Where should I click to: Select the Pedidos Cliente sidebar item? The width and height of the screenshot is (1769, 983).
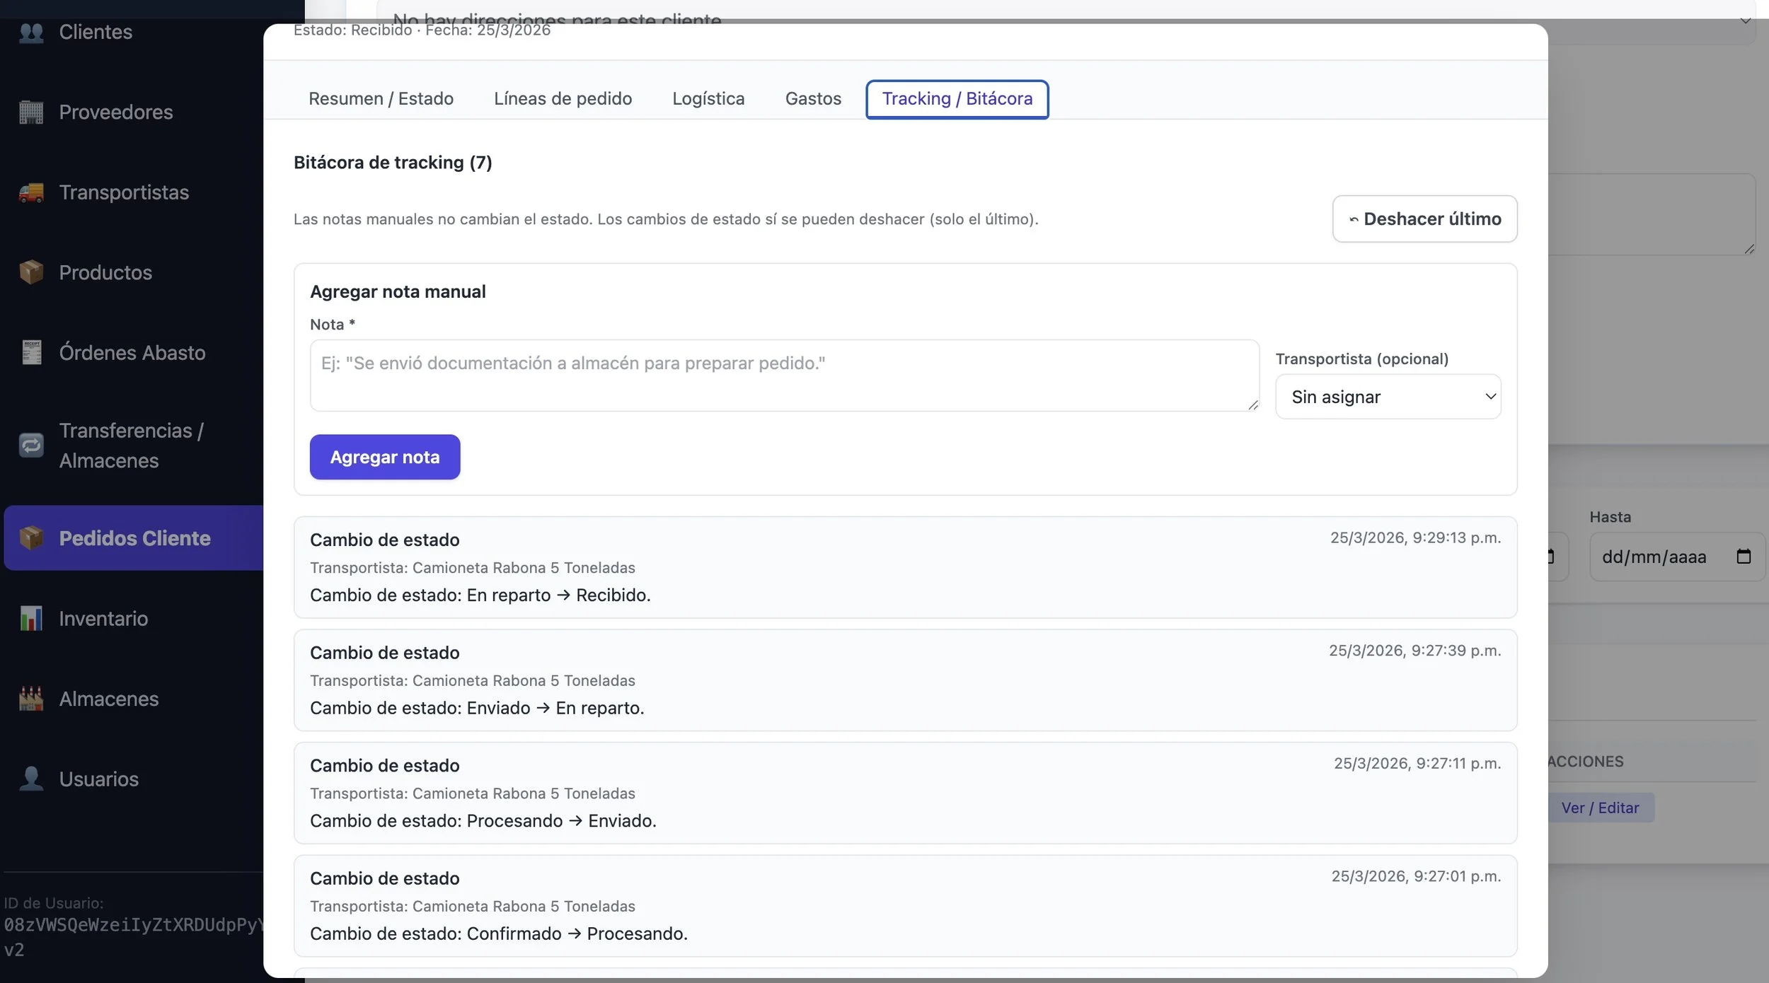tap(134, 538)
